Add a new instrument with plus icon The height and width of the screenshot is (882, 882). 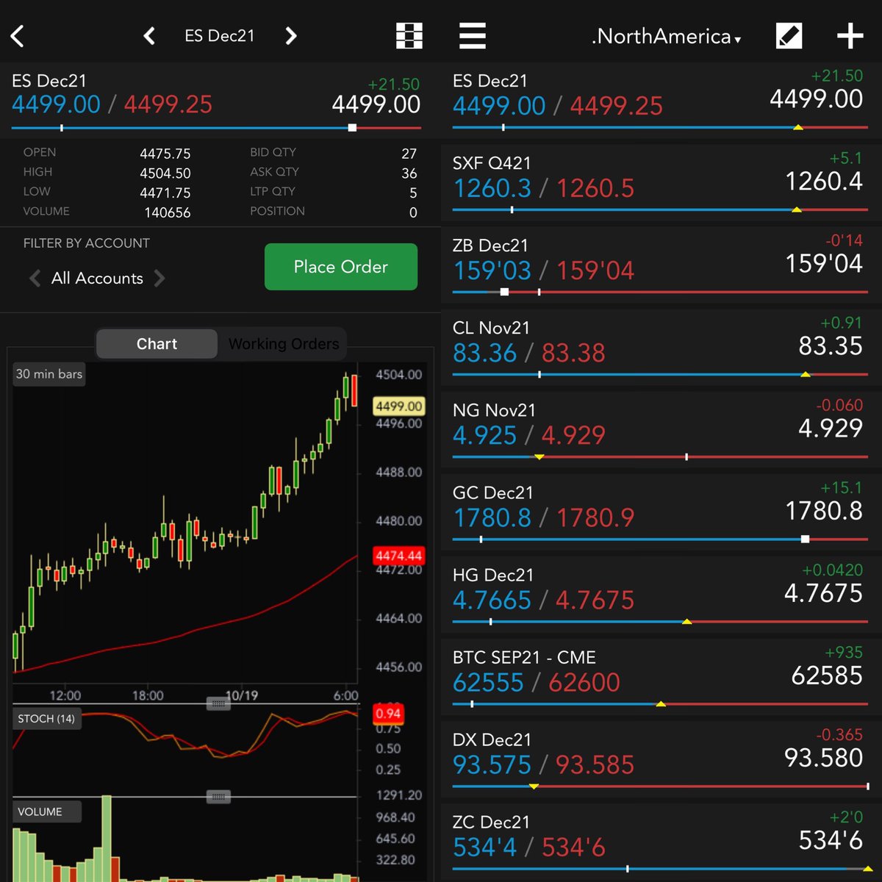point(850,36)
